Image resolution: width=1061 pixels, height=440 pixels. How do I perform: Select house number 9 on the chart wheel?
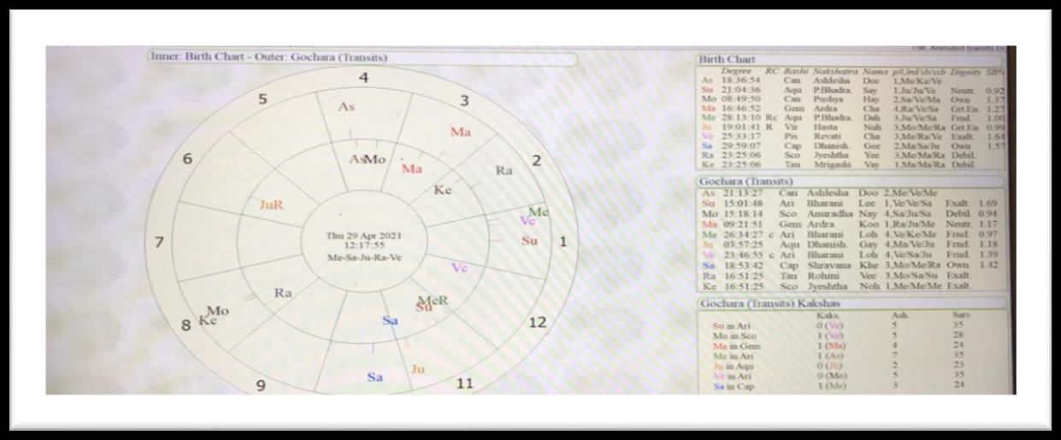(261, 386)
